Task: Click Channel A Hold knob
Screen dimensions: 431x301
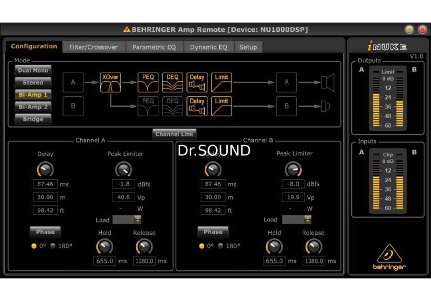Action: pyautogui.click(x=105, y=246)
